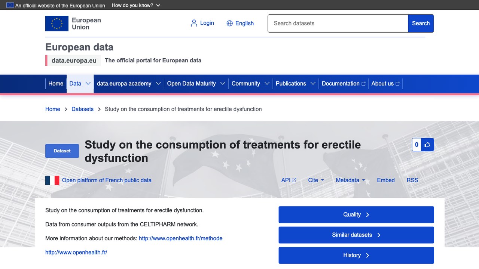Viewport: 479px width, 269px height.
Task: Click the user login person icon
Action: 194,23
